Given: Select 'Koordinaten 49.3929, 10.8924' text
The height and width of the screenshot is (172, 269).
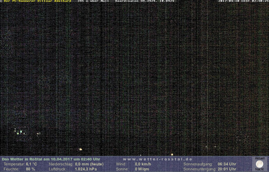Looking at the screenshot, I should 145,1.
